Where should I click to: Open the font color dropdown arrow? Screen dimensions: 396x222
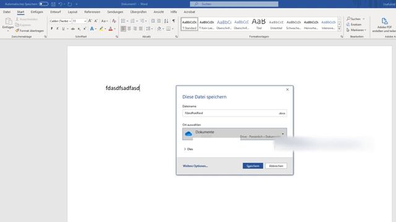(115, 29)
